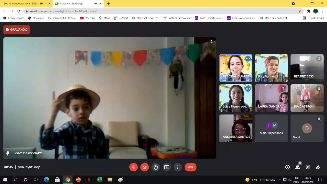Open the activities panel icon

[x=318, y=167]
